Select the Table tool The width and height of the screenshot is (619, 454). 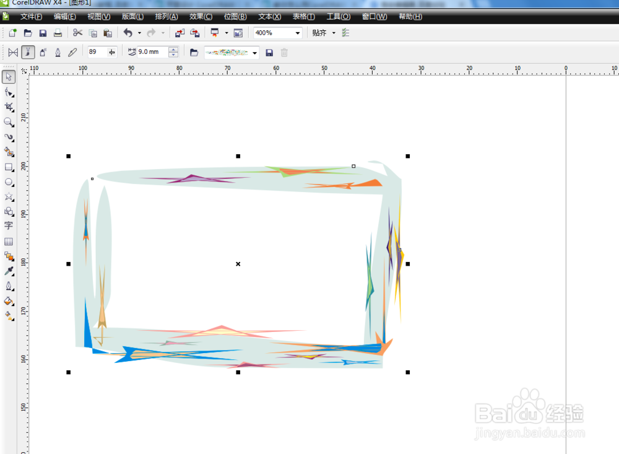click(x=9, y=241)
